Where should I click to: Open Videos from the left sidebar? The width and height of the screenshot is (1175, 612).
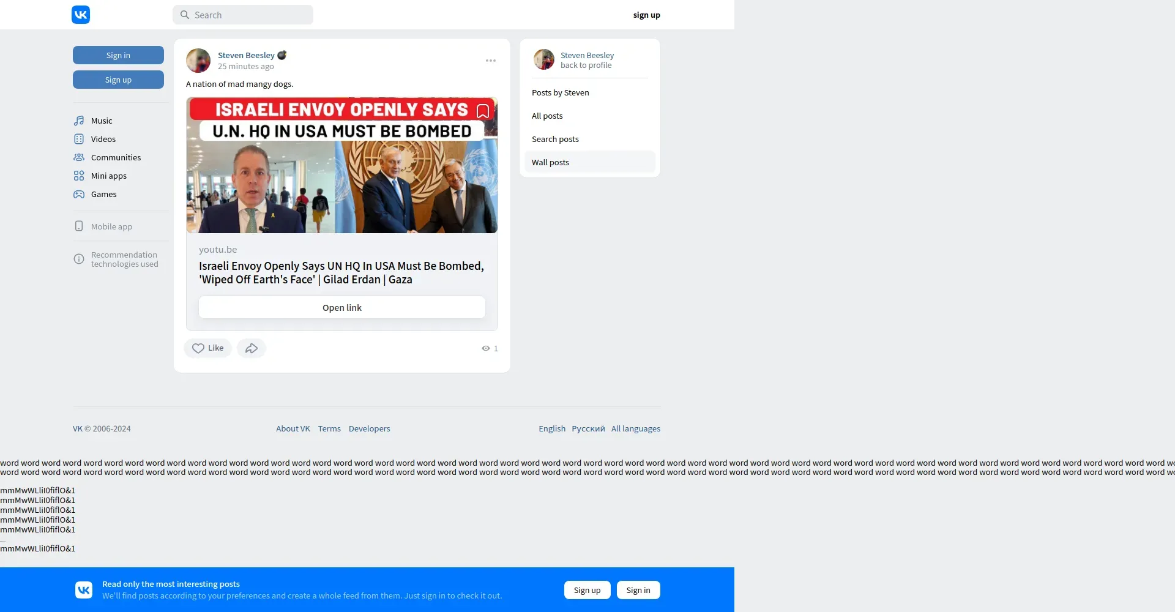(103, 139)
